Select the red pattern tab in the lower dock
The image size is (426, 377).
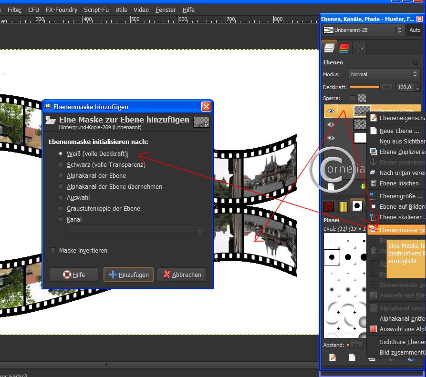(329, 205)
